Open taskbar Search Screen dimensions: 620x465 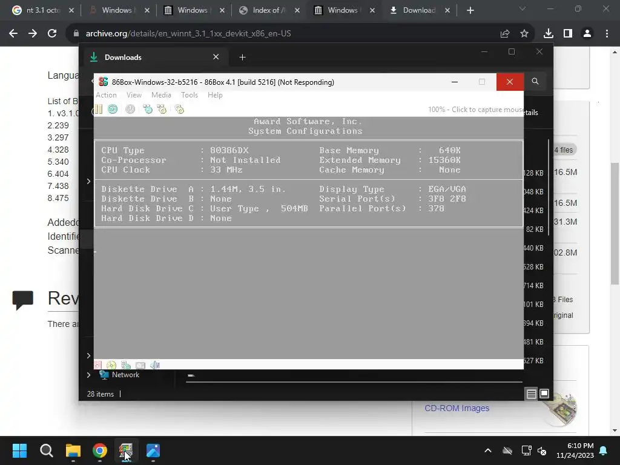coord(46,450)
